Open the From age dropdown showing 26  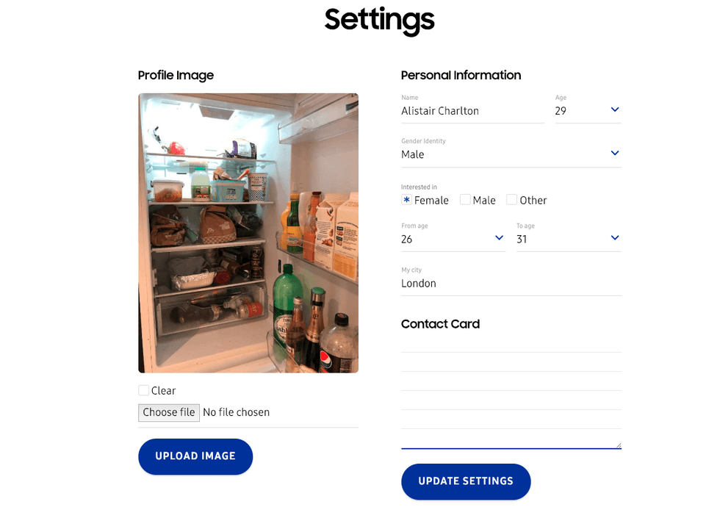coord(453,239)
